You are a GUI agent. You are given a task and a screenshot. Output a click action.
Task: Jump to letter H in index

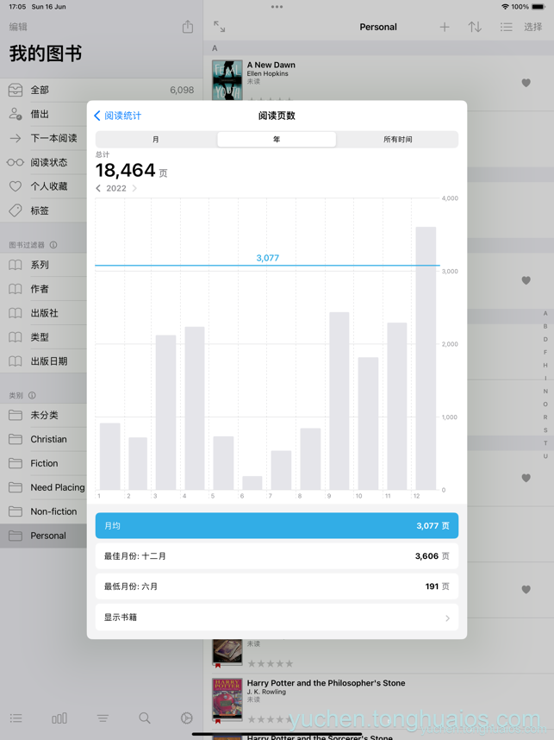click(545, 366)
